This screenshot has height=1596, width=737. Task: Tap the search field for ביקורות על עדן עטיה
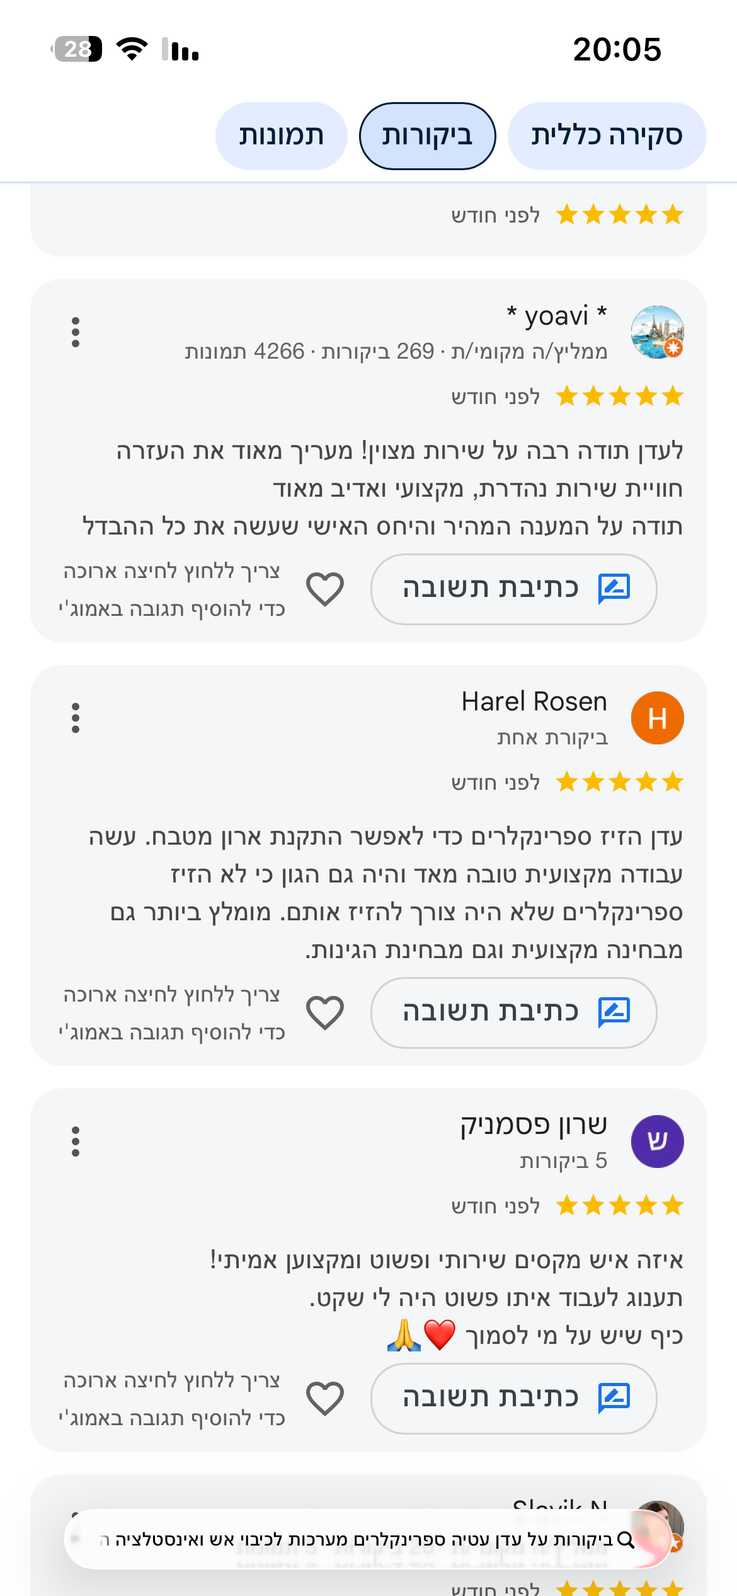click(368, 1539)
